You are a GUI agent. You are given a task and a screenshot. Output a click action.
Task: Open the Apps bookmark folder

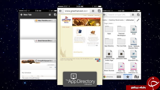109,30
